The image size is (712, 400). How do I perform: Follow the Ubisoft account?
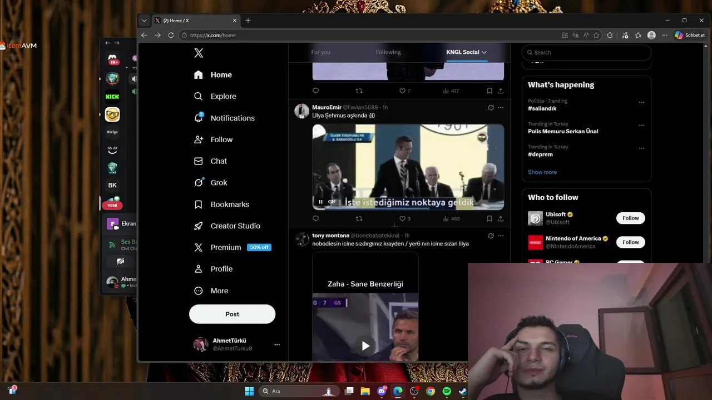[x=630, y=218]
